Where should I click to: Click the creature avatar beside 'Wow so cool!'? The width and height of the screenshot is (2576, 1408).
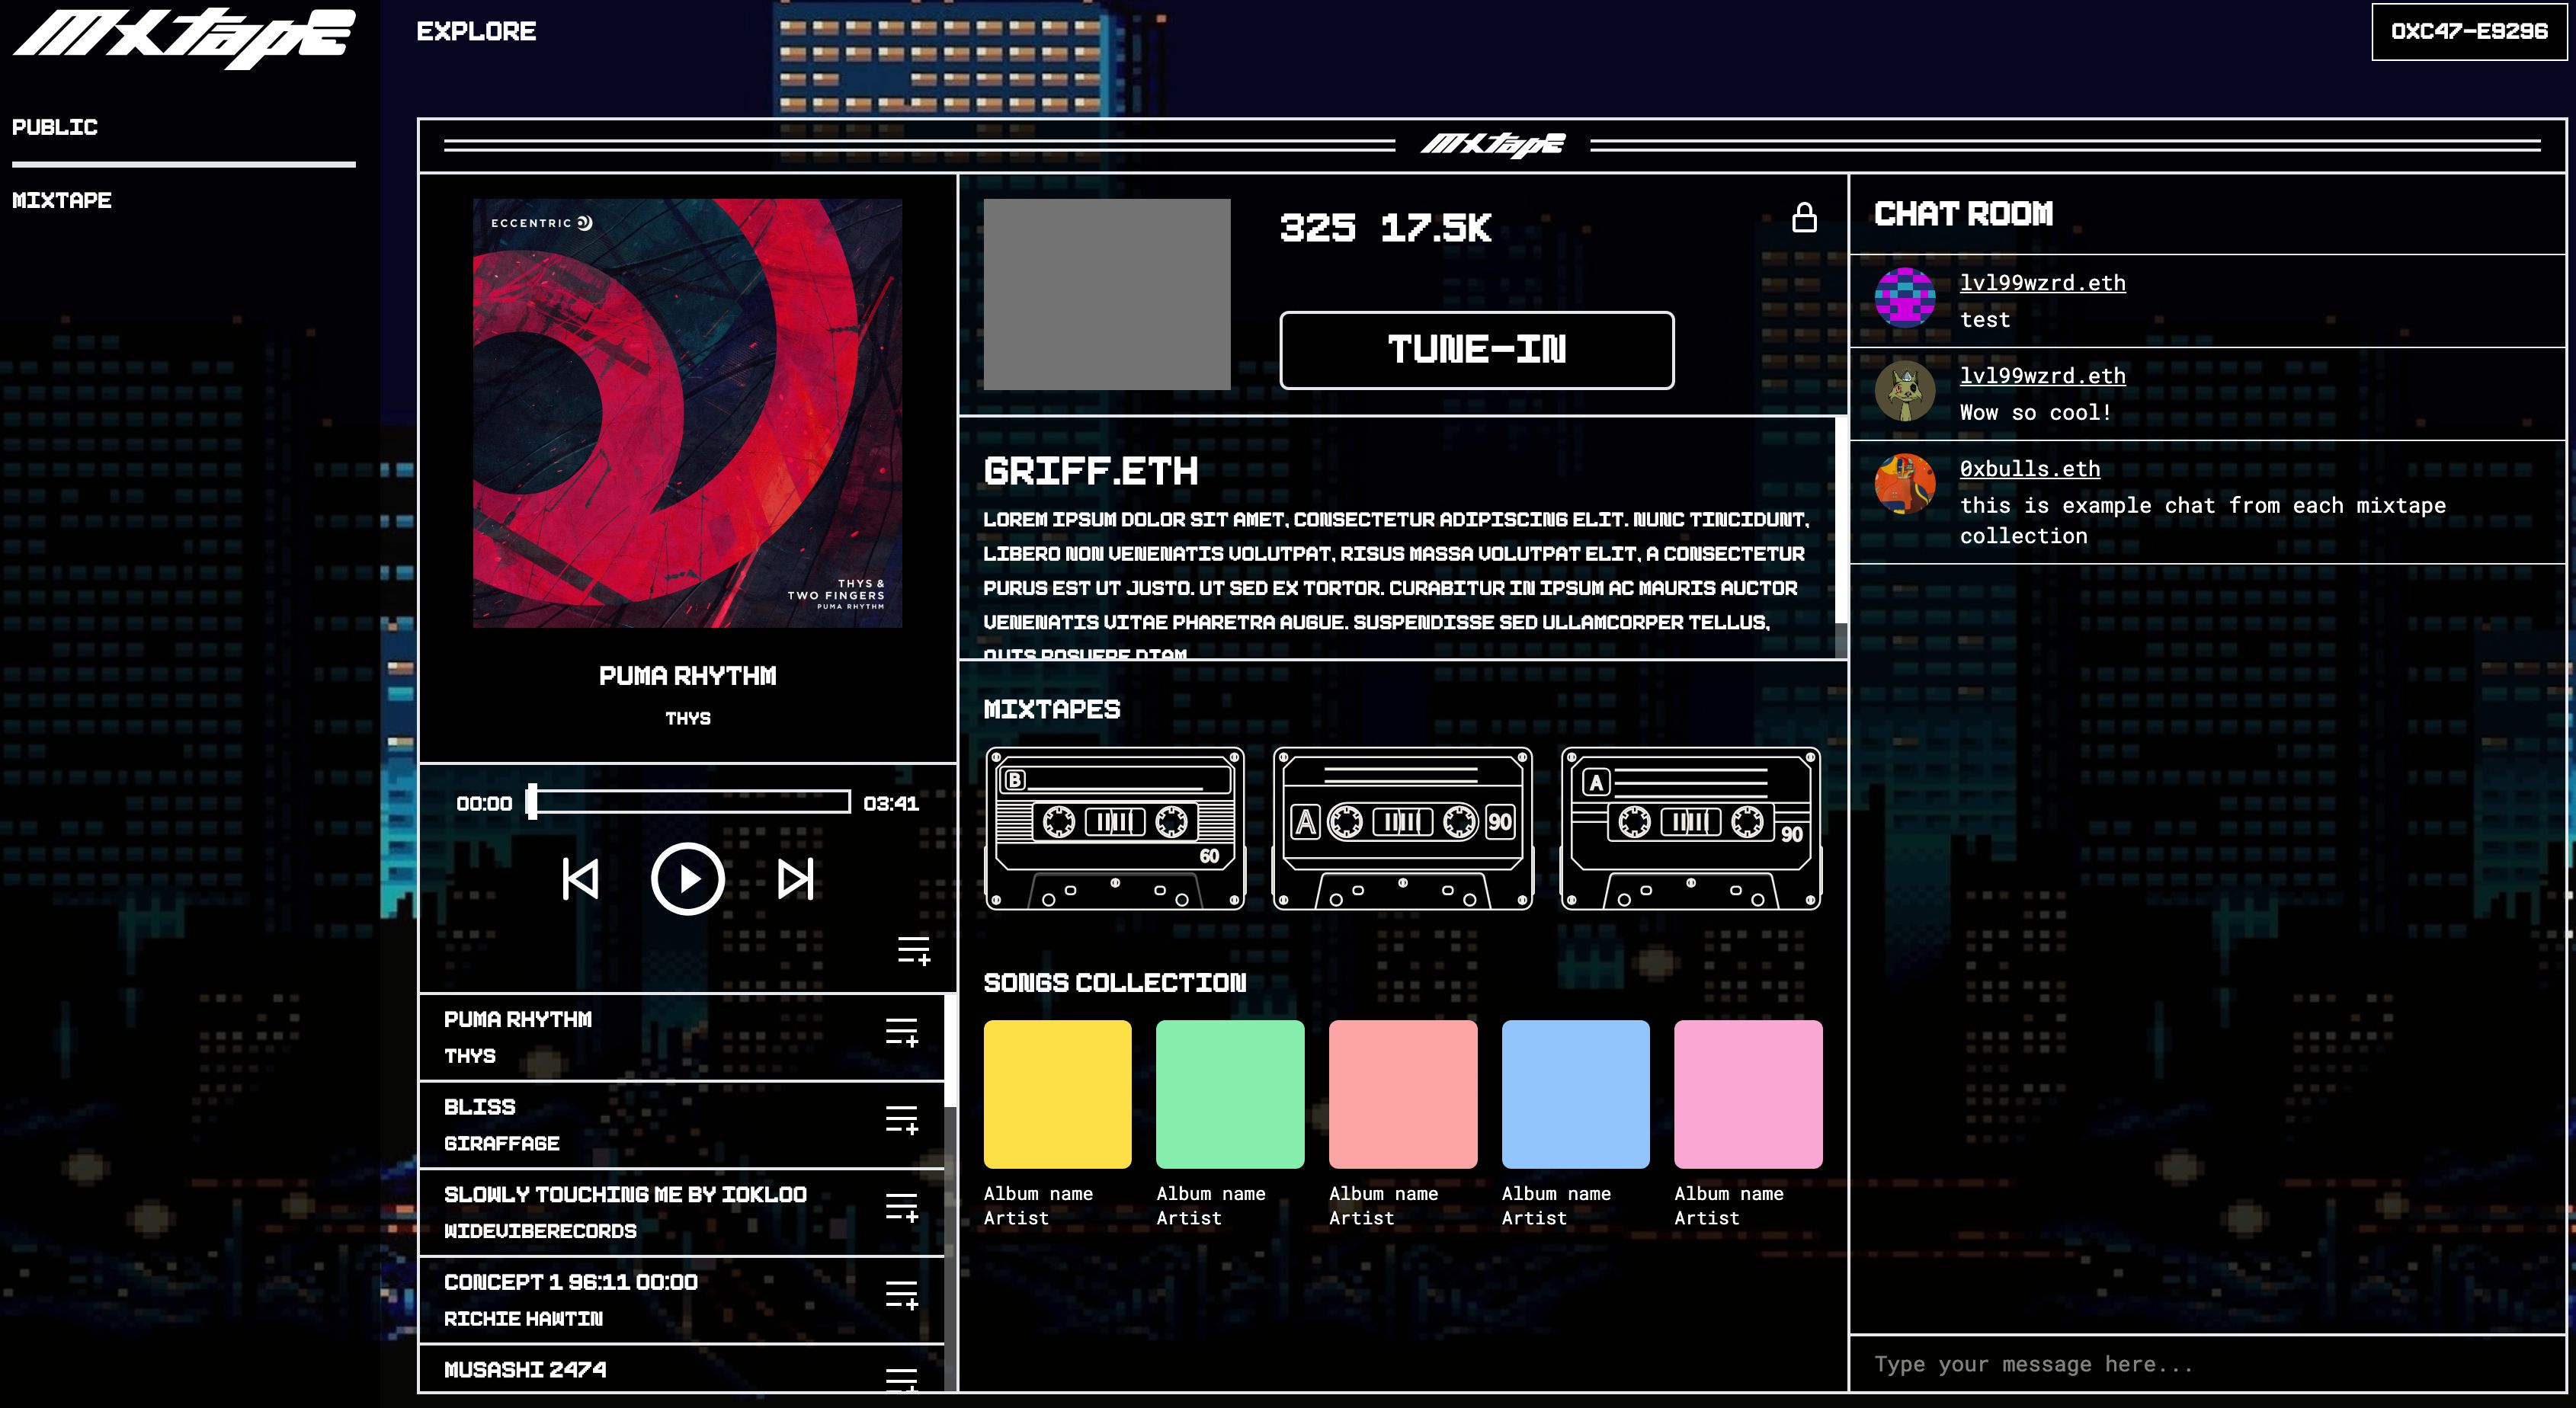1905,390
